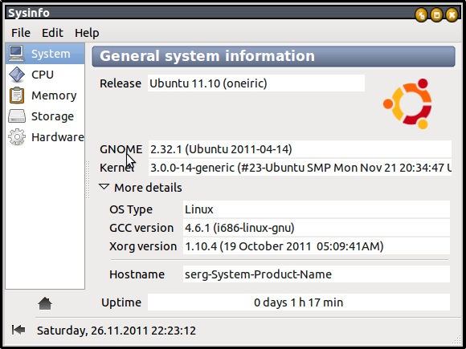The image size is (466, 349).
Task: Select the CPU label in sidebar
Action: point(43,75)
